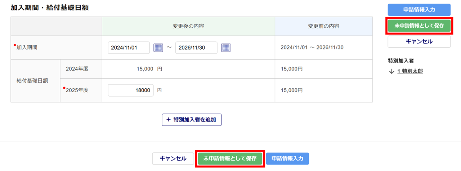
Task: Click the 2024年度 row label
Action: (77, 69)
